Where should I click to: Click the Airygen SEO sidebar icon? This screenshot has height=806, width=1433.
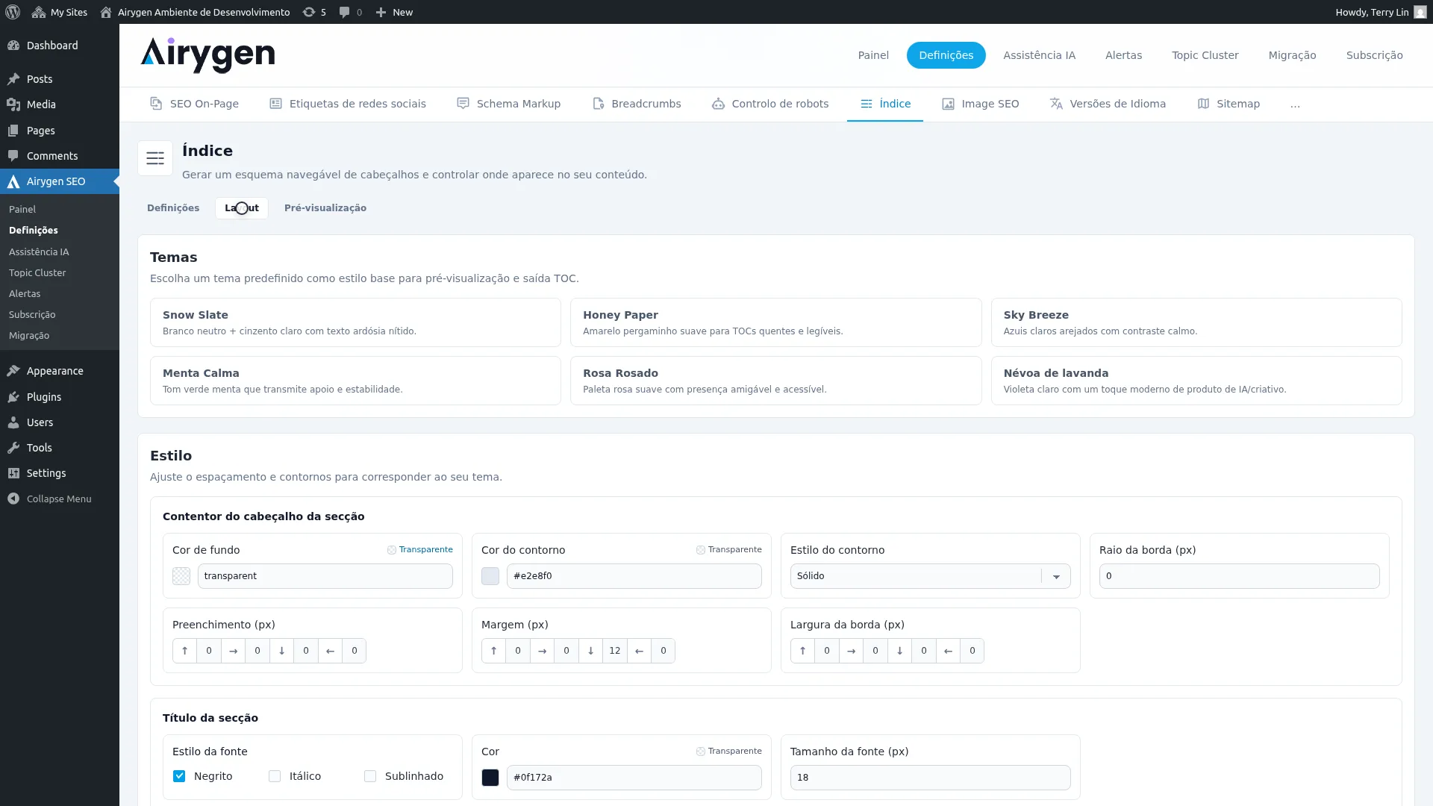[13, 181]
